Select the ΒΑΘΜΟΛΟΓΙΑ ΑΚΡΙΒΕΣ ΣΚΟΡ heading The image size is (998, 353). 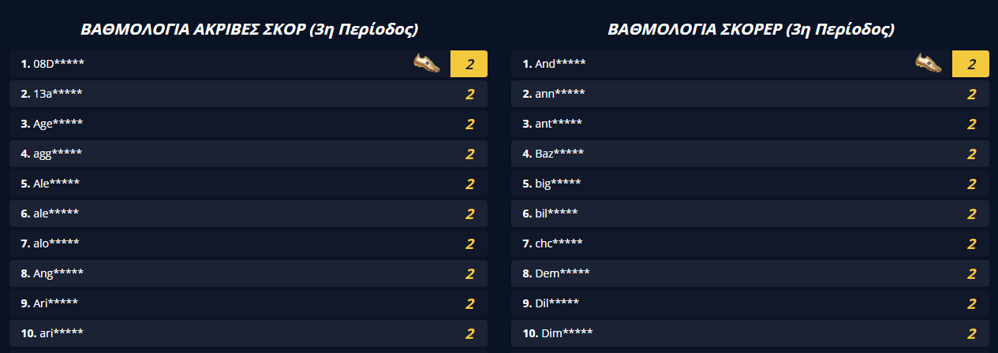coord(249,30)
